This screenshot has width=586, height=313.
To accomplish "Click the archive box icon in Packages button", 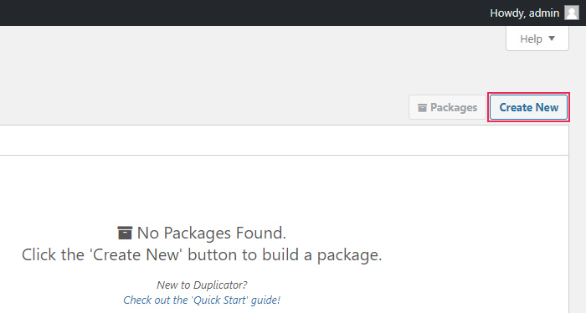I will 422,108.
